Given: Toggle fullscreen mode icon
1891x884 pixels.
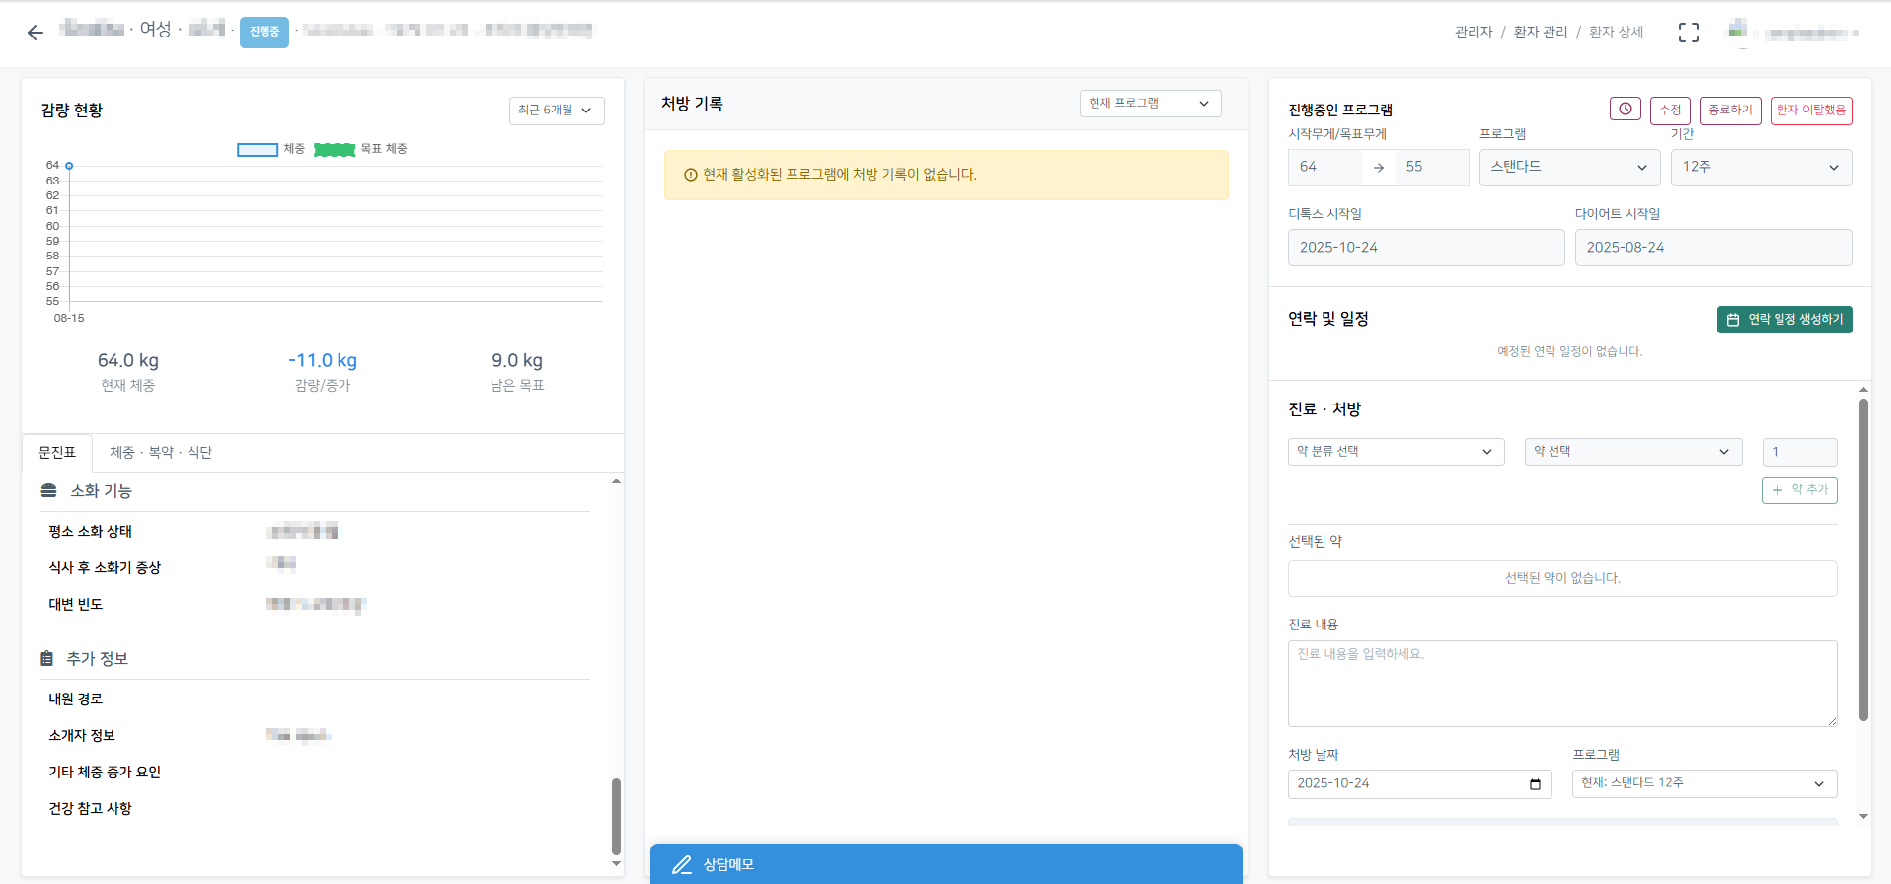Looking at the screenshot, I should (1688, 33).
